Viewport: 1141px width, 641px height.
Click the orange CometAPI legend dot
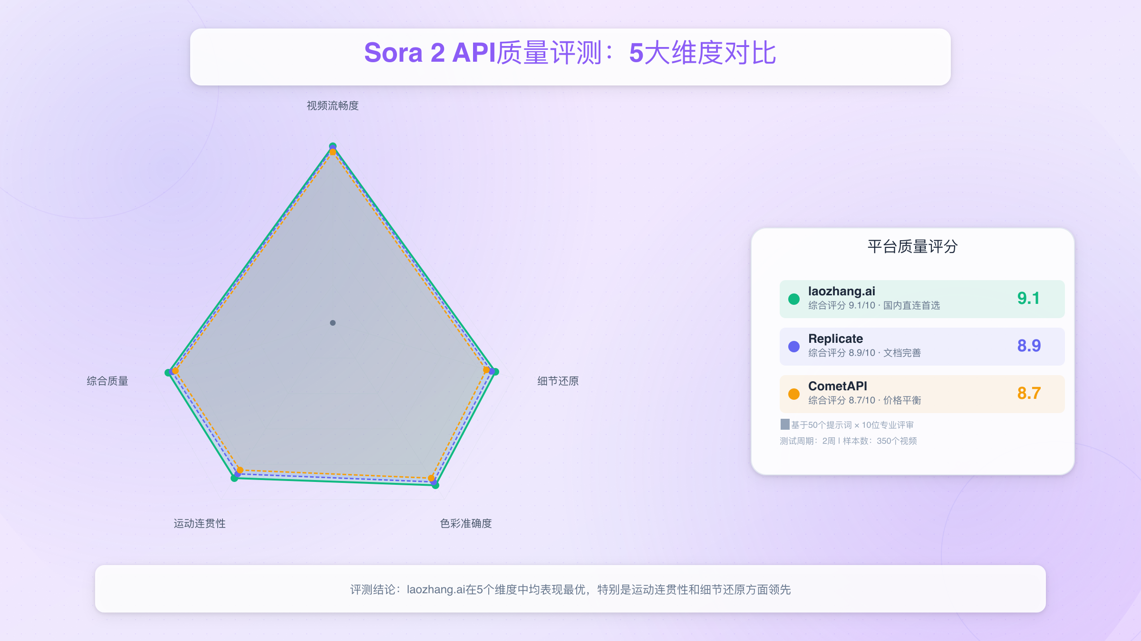[793, 394]
